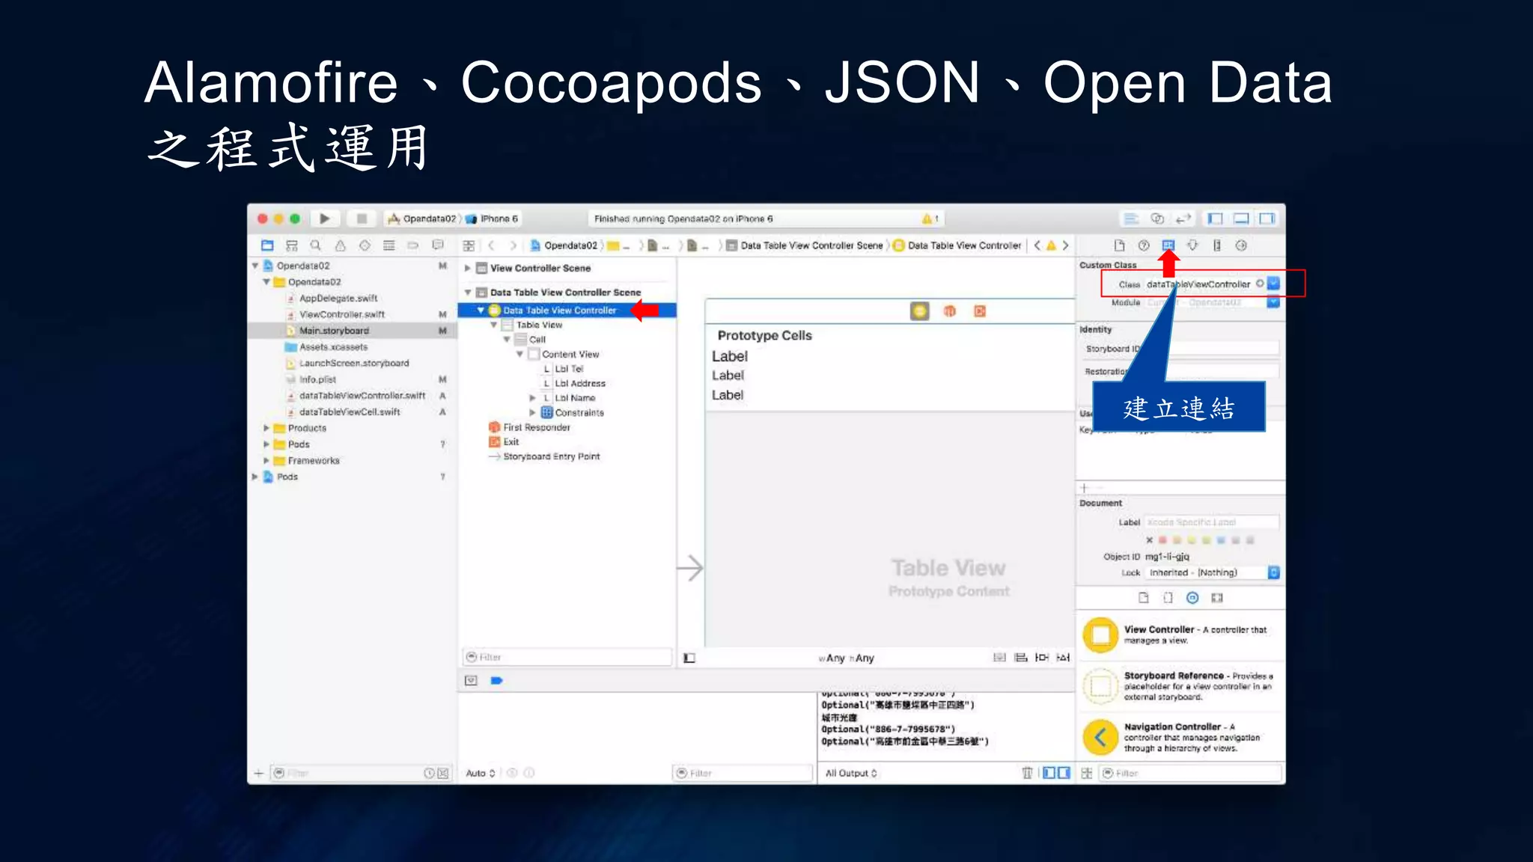The height and width of the screenshot is (862, 1533).
Task: Open the Auto variables selector
Action: (x=481, y=773)
